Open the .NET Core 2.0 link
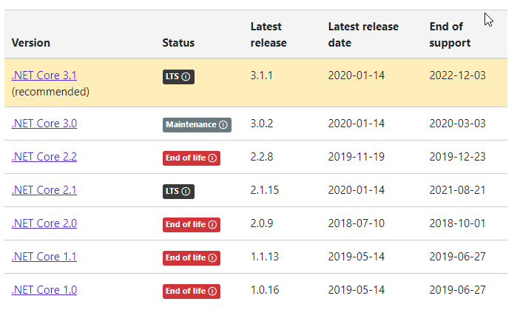This screenshot has height=310, width=520. coord(44,223)
